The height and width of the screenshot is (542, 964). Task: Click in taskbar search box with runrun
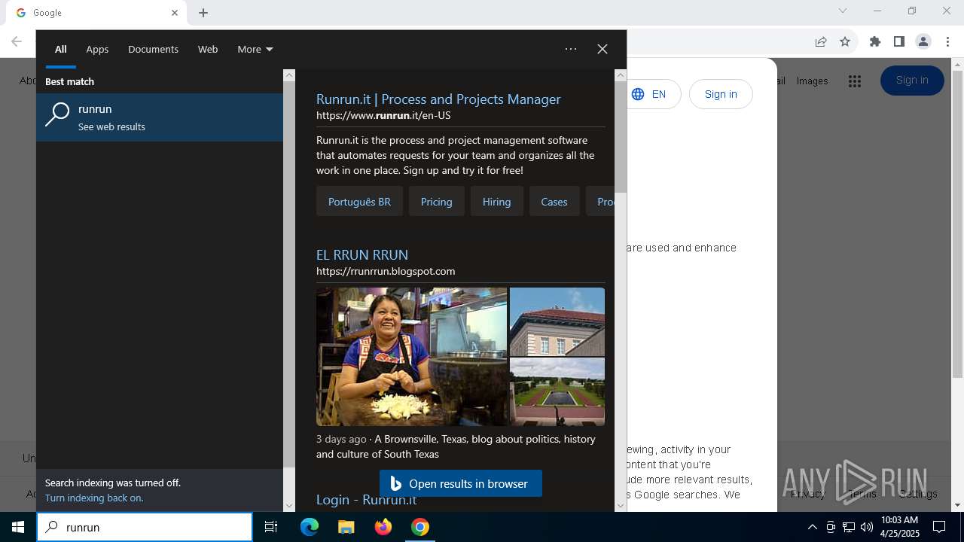(145, 527)
